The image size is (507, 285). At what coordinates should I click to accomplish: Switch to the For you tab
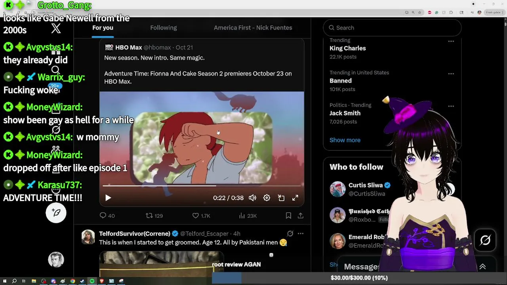pyautogui.click(x=103, y=28)
